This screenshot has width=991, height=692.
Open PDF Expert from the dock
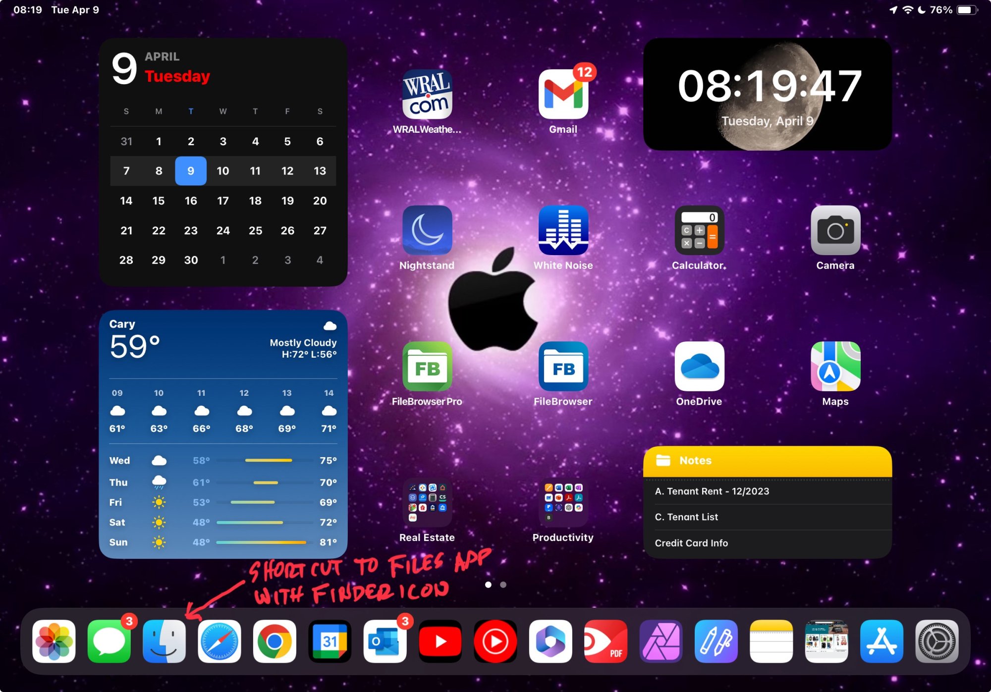point(606,641)
